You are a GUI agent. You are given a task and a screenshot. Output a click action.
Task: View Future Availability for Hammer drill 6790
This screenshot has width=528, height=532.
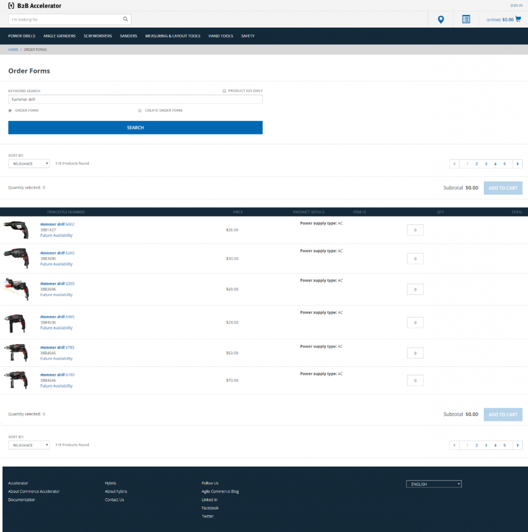(56, 386)
